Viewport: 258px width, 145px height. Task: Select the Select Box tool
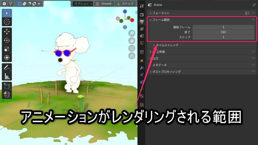[7, 13]
